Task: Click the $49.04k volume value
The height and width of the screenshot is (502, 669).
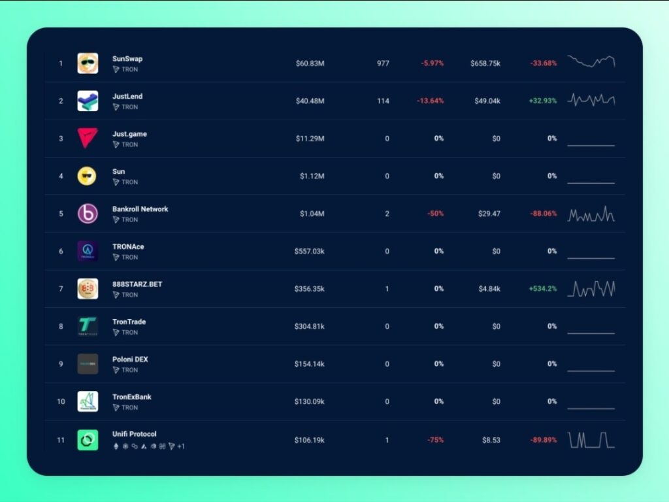Action: [x=487, y=101]
